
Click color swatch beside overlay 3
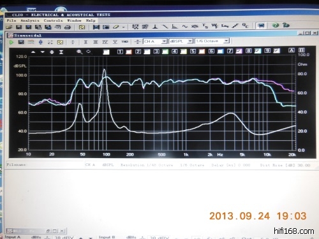click(165, 52)
